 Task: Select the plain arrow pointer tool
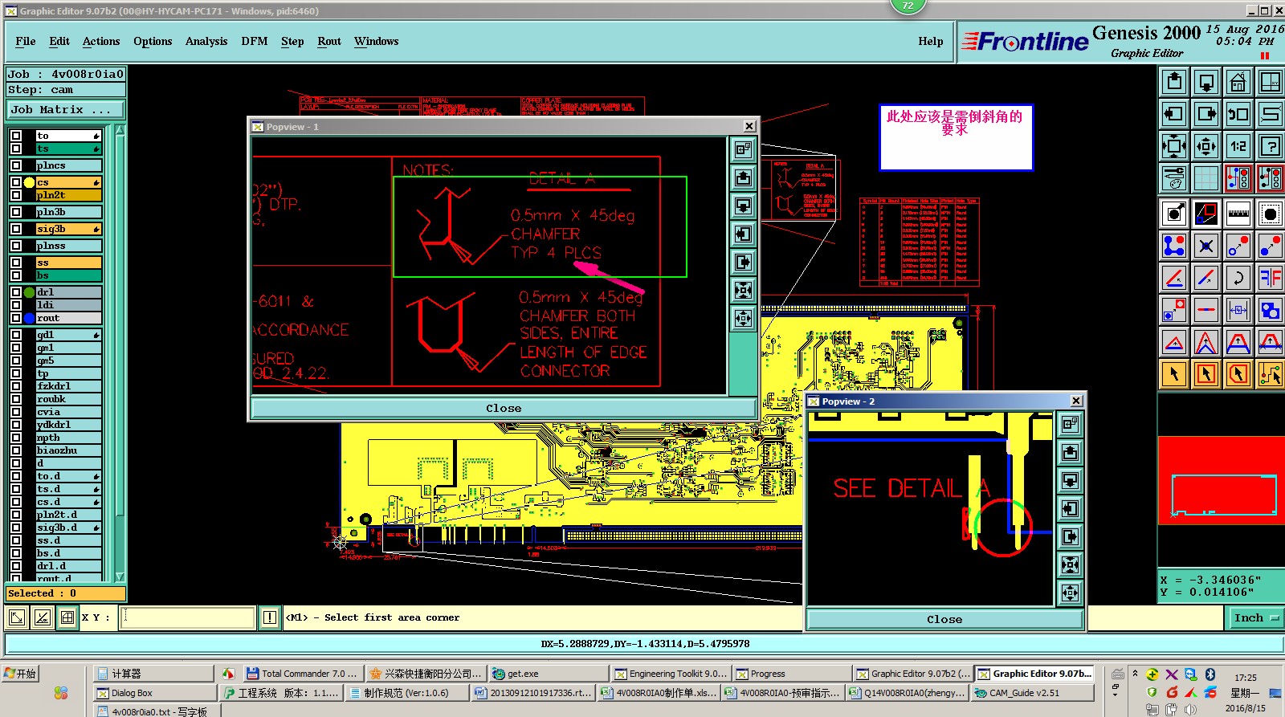(x=1174, y=374)
